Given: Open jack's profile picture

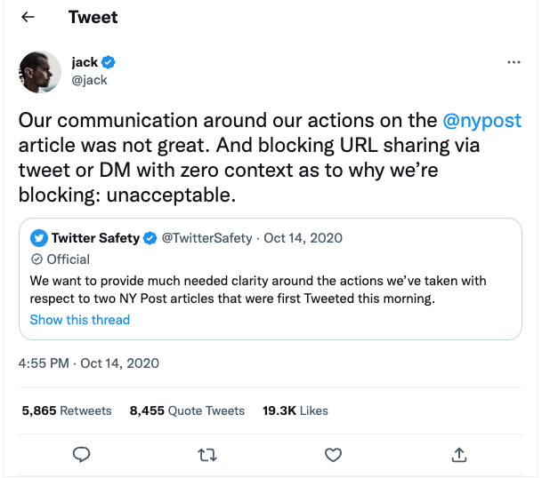Looking at the screenshot, I should click(39, 71).
